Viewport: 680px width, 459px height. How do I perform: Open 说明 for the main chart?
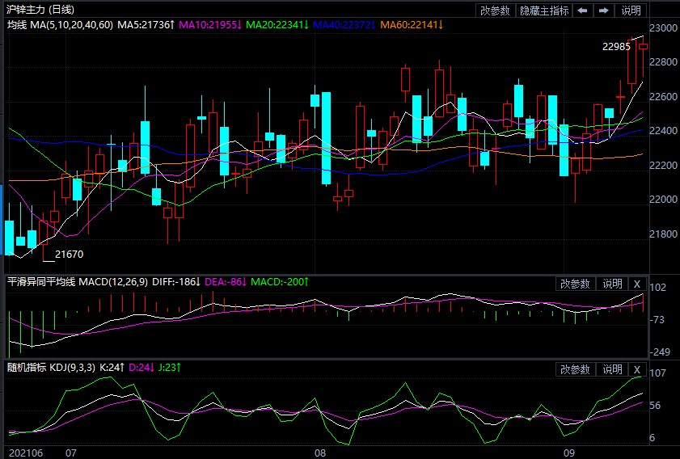(x=631, y=11)
